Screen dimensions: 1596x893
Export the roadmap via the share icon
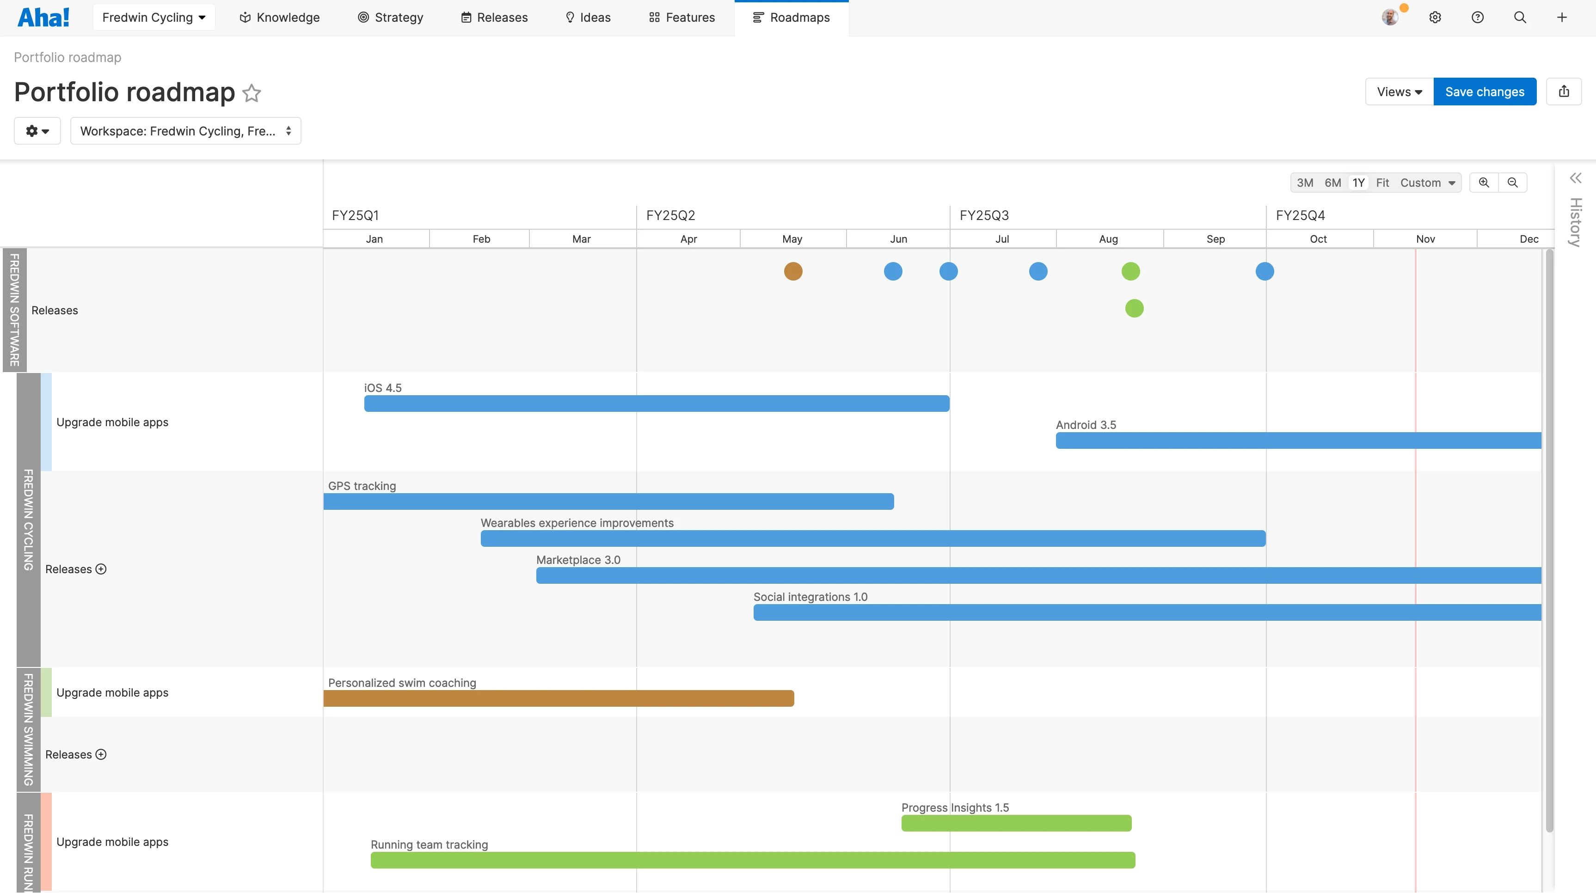[x=1564, y=91]
